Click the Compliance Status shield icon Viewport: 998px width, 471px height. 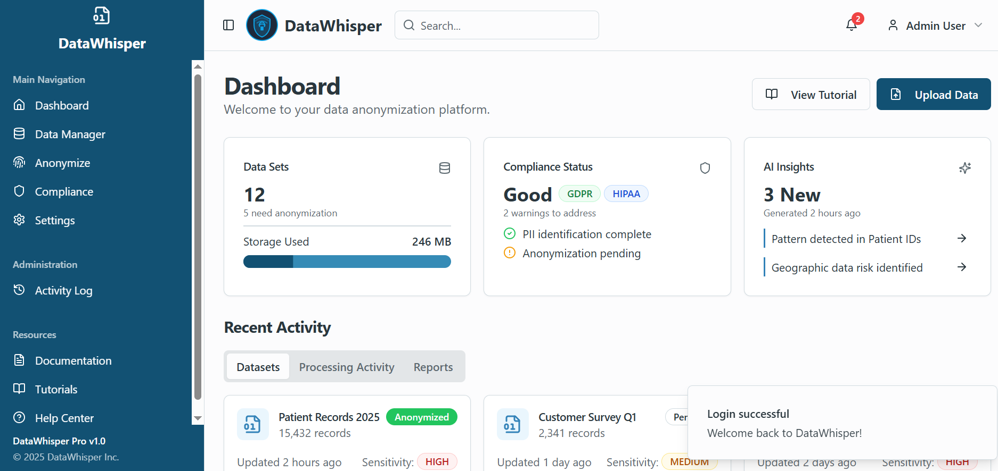[x=705, y=168]
